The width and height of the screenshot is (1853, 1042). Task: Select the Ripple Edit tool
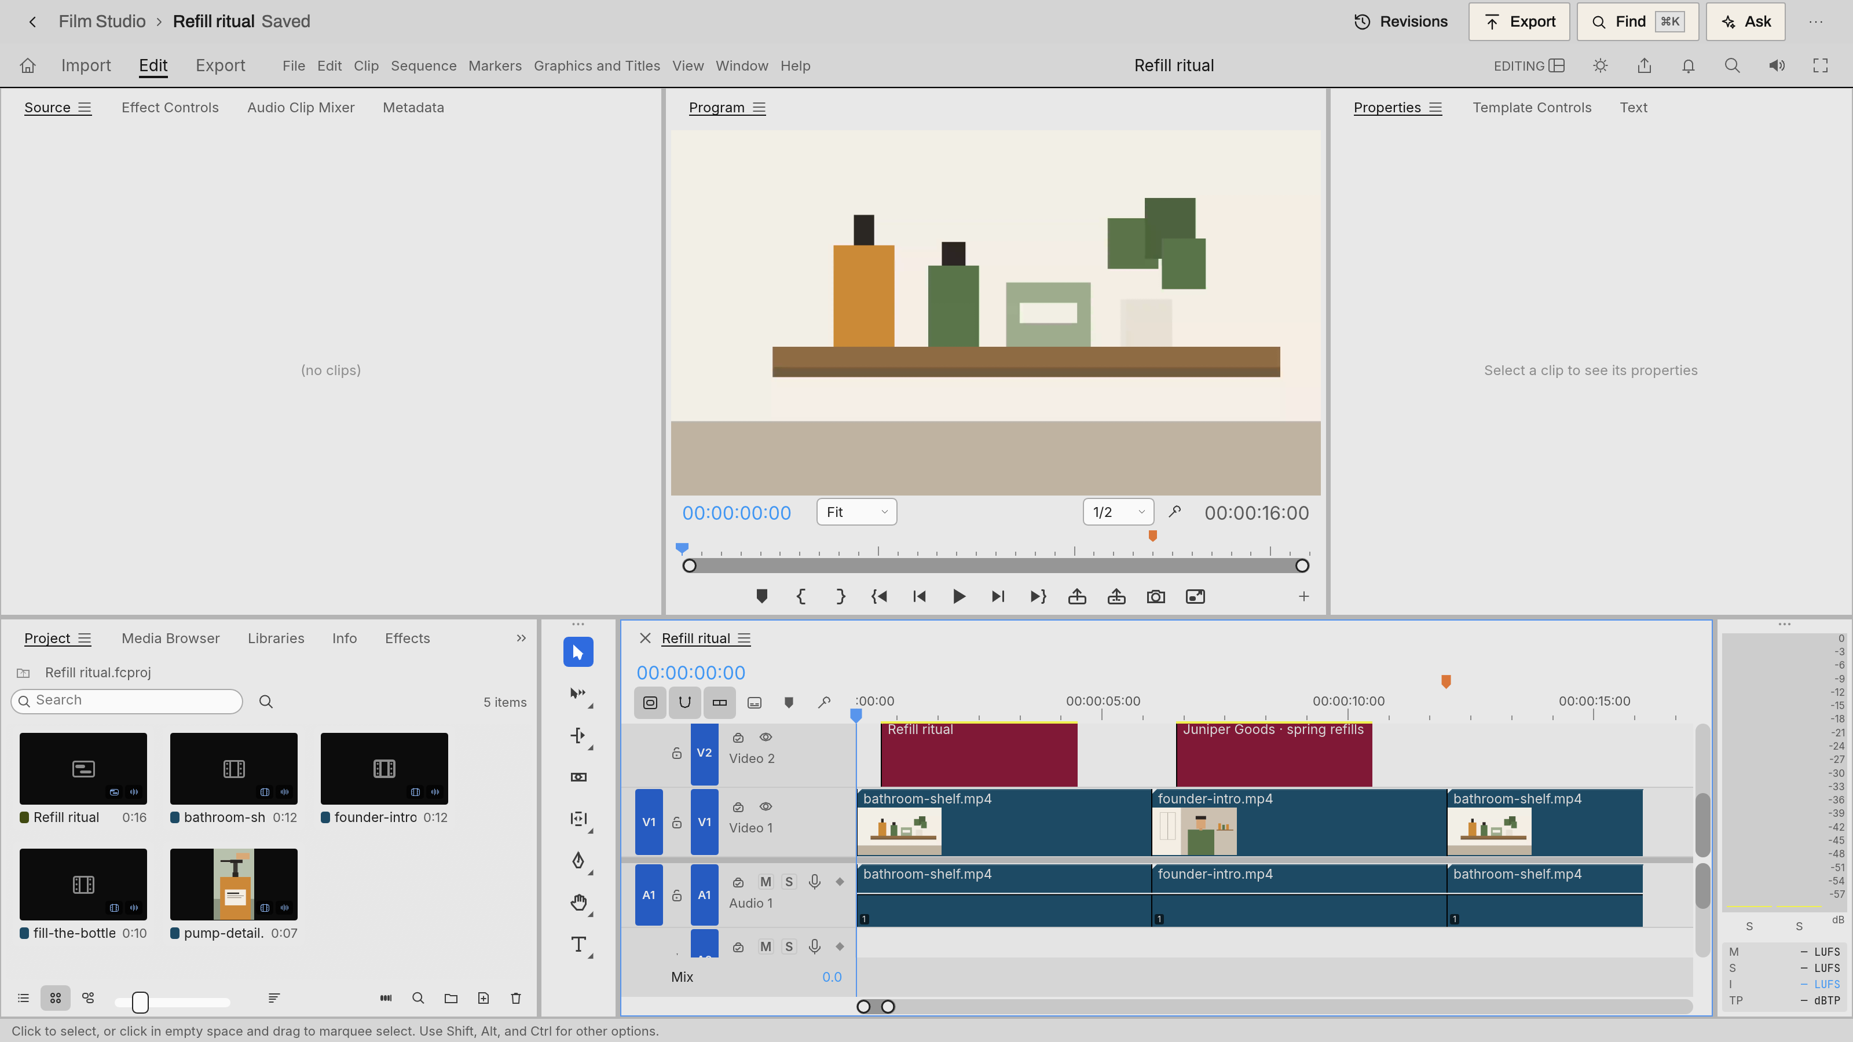point(578,735)
